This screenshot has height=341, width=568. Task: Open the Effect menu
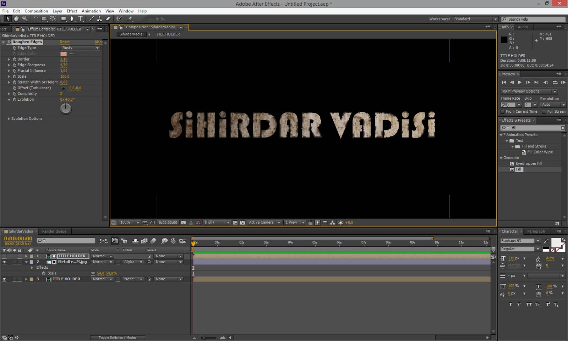tap(72, 11)
